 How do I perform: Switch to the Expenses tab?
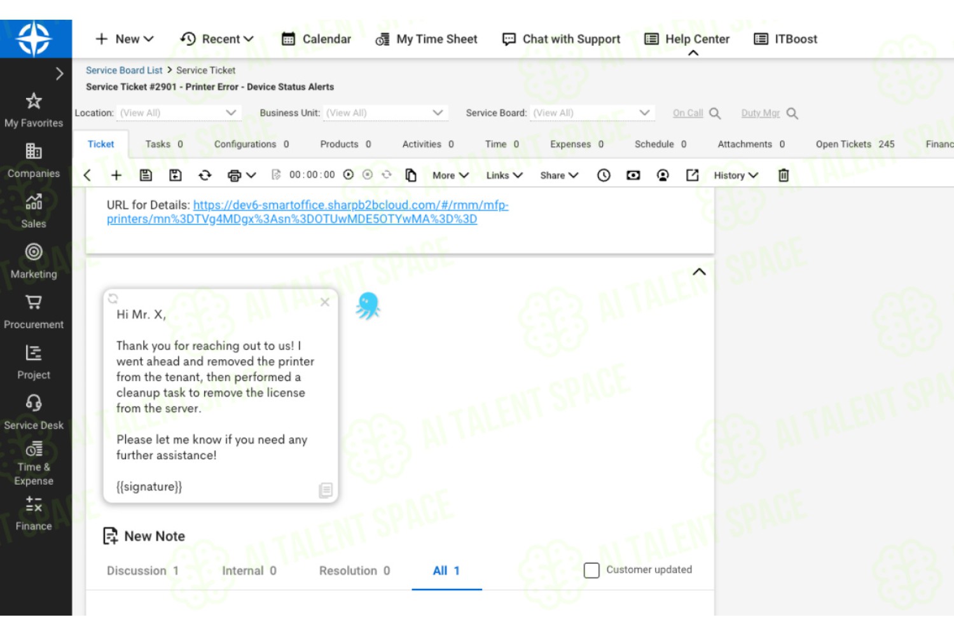[x=577, y=144]
